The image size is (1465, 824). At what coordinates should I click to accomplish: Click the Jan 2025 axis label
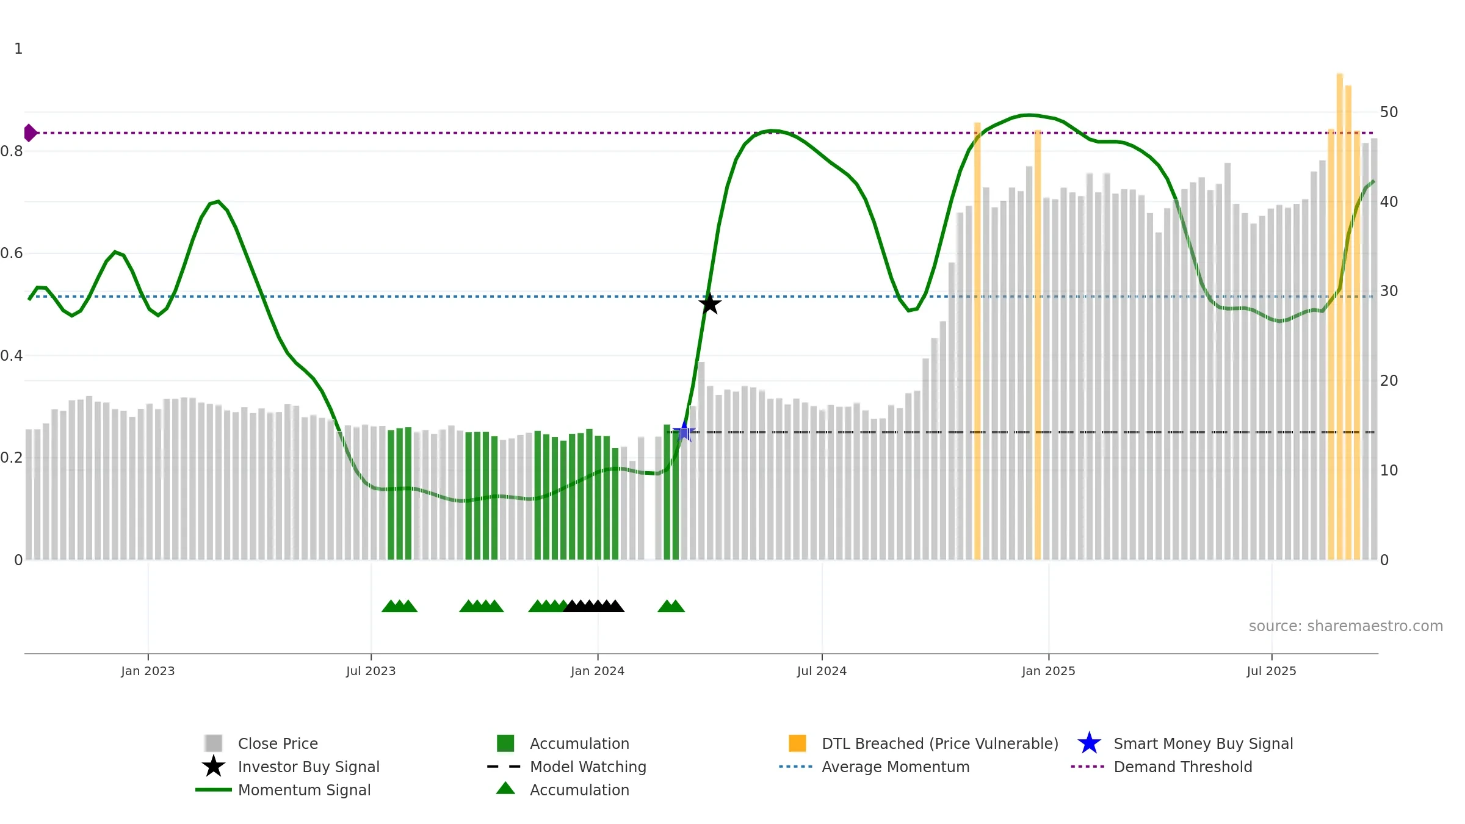click(1049, 671)
